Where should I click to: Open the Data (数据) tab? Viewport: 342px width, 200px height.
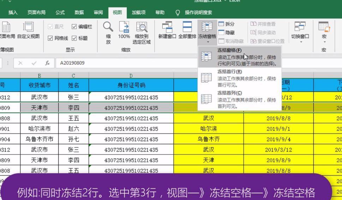point(79,12)
